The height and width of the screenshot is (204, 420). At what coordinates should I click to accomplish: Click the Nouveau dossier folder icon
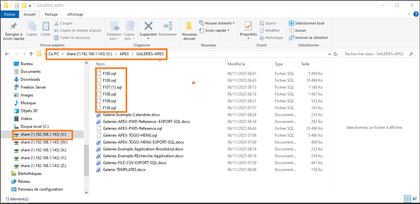coord(189,26)
